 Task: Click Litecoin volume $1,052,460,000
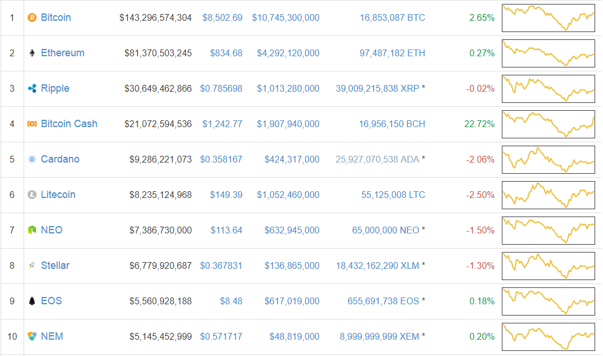(x=288, y=195)
